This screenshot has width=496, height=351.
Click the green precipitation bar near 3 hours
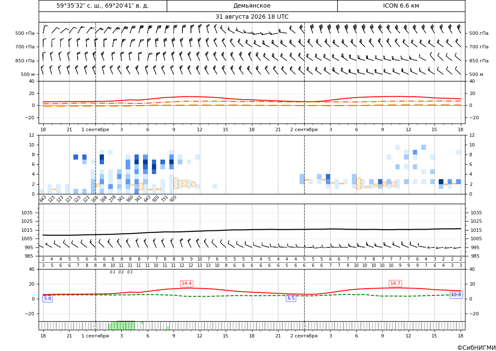point(121,326)
